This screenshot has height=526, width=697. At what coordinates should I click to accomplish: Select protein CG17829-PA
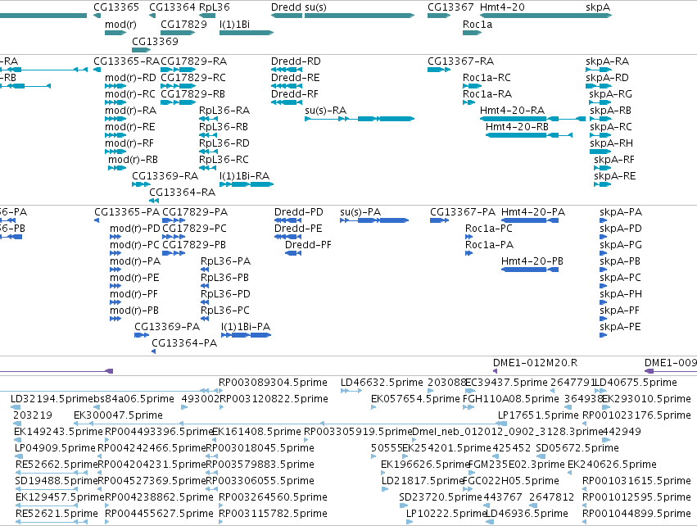[x=195, y=212]
